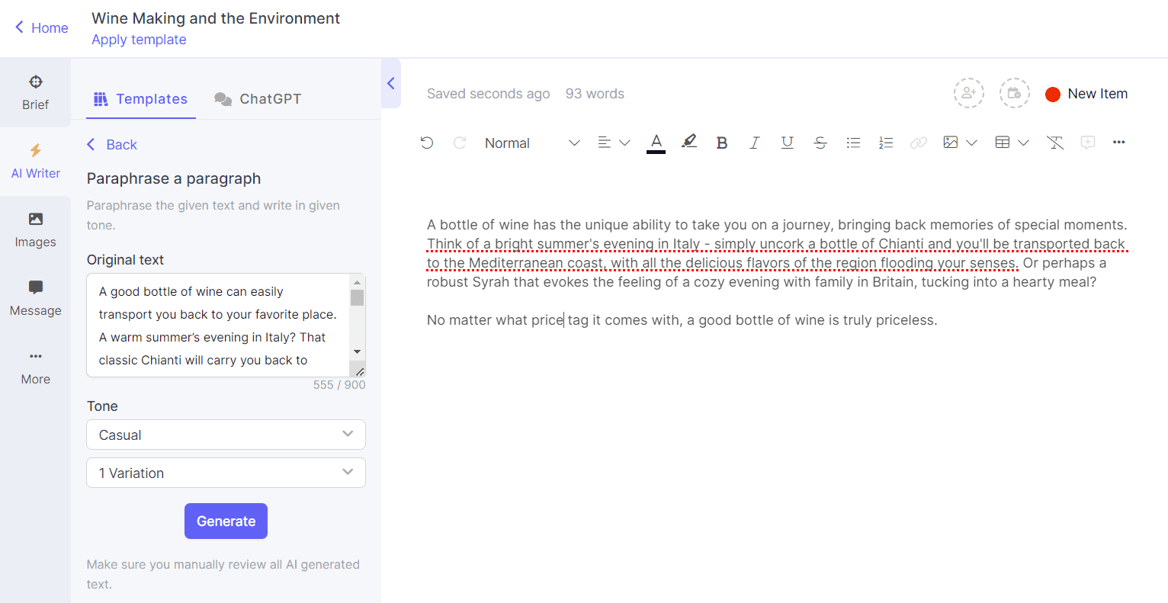1168x603 pixels.
Task: Click inside the Original text box
Action: pyautogui.click(x=218, y=326)
